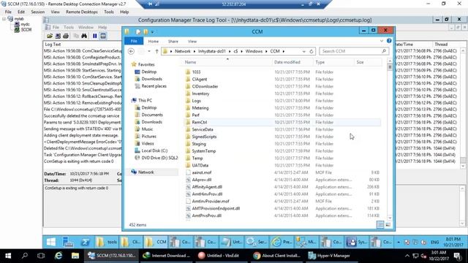Open Ser... services item on remote taskbar
The image size is (468, 263).
pyautogui.click(x=257, y=242)
